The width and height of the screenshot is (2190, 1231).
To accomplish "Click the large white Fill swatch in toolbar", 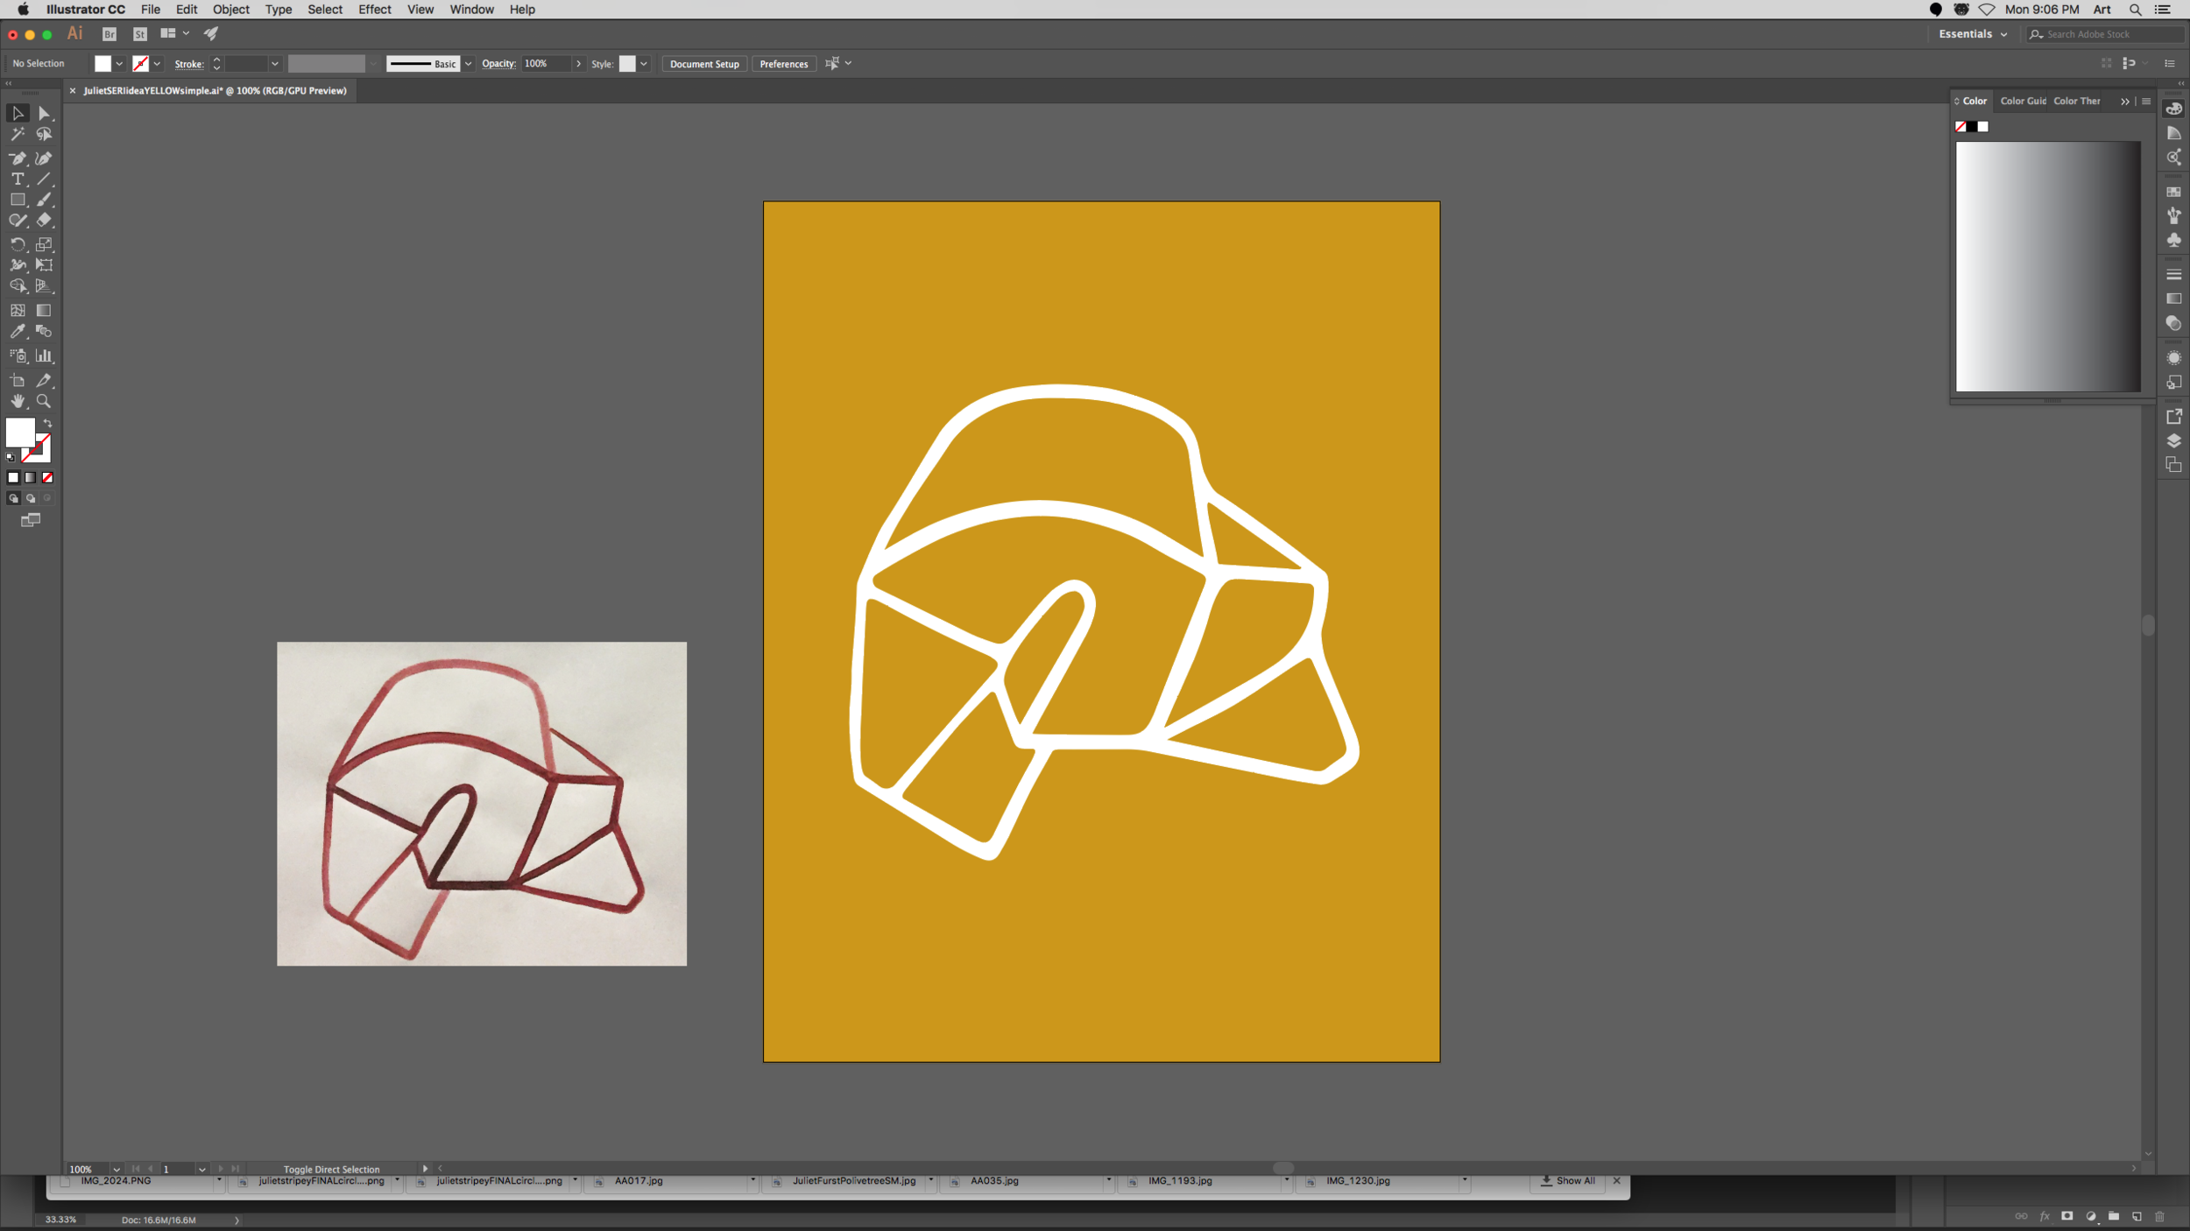I will pos(20,433).
